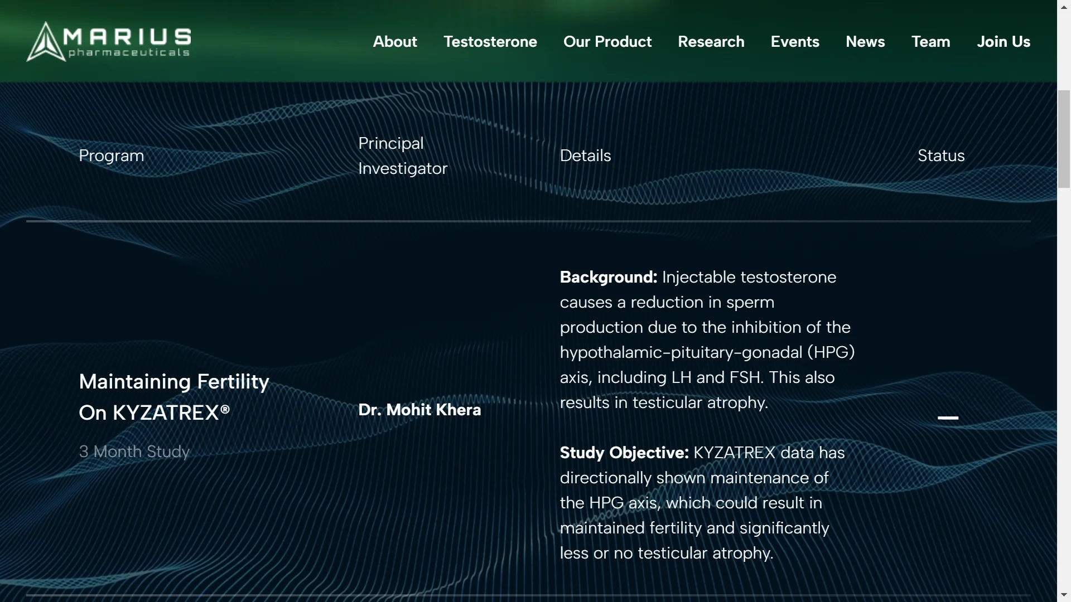This screenshot has width=1071, height=602.
Task: Click the page vertical scrollbar thumb
Action: coord(1064,139)
